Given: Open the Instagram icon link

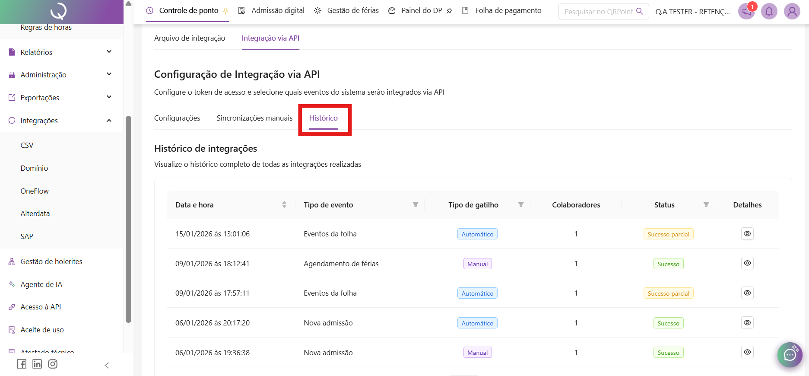Looking at the screenshot, I should pos(53,364).
